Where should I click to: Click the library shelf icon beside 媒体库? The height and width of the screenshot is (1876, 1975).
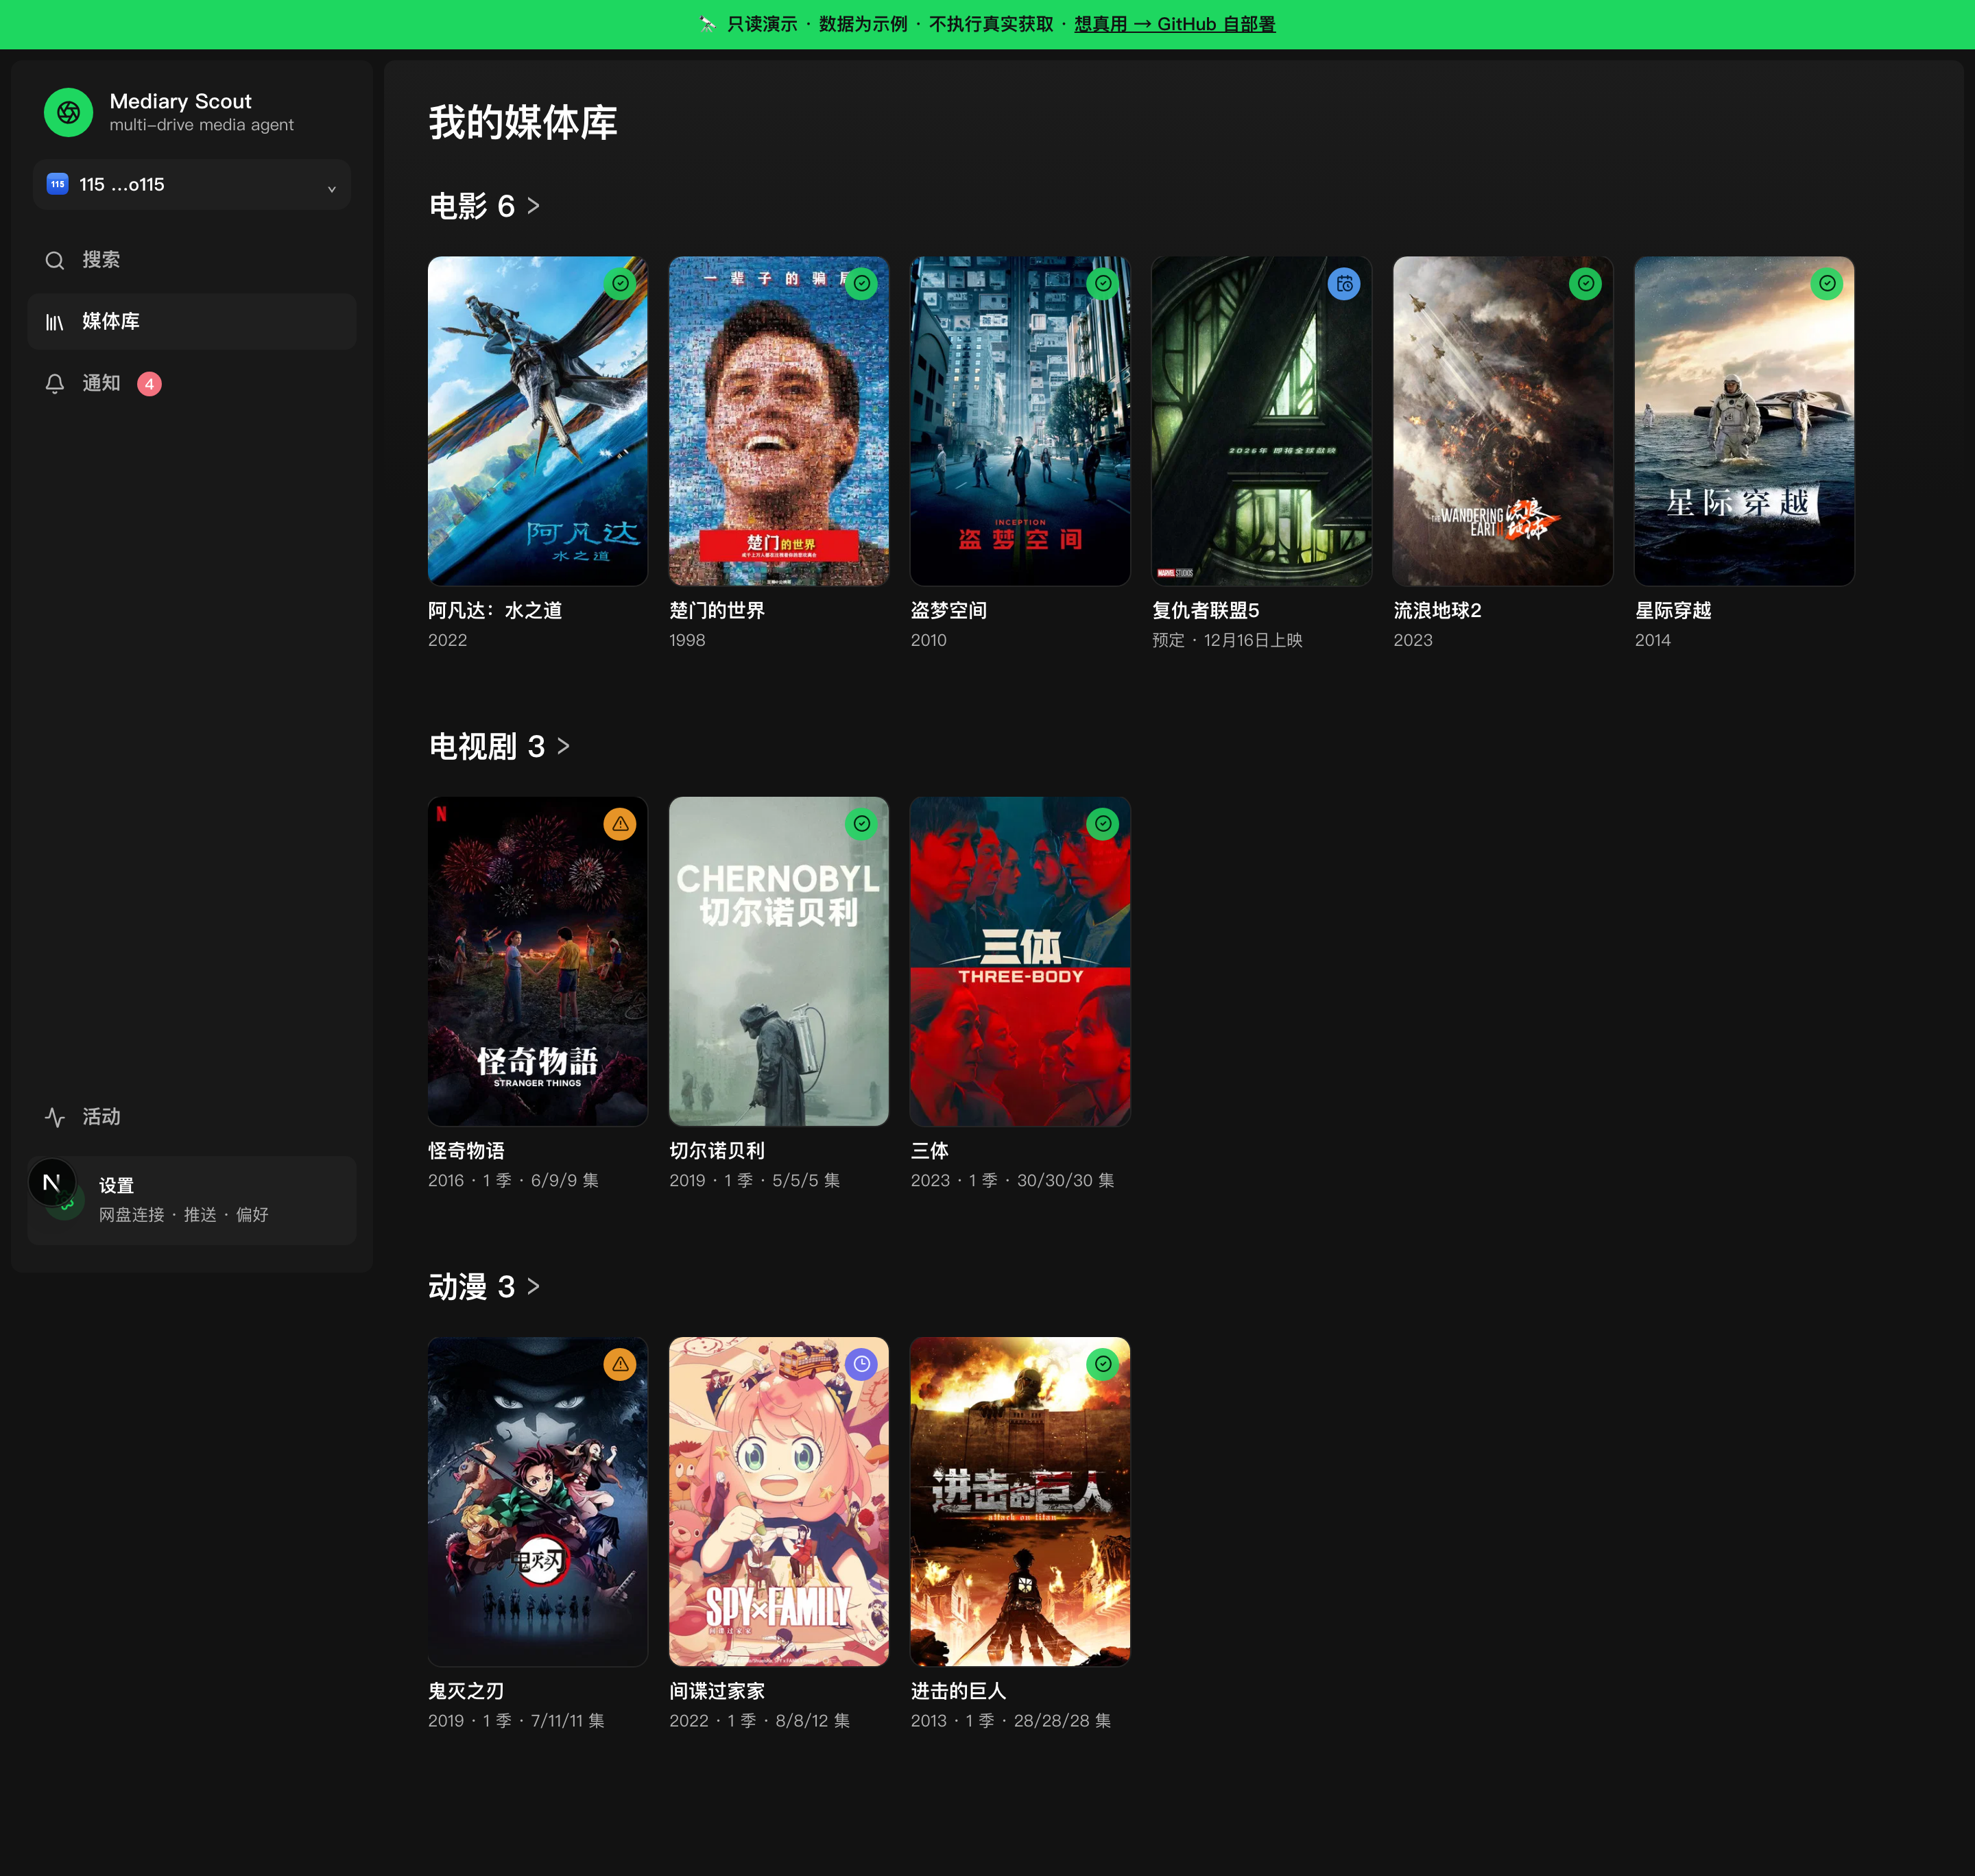[x=55, y=322]
